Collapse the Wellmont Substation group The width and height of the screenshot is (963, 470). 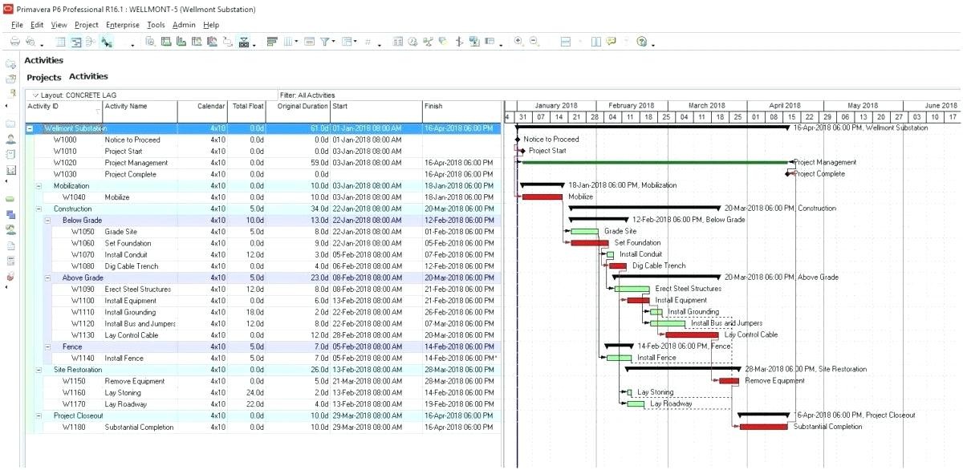(30, 128)
